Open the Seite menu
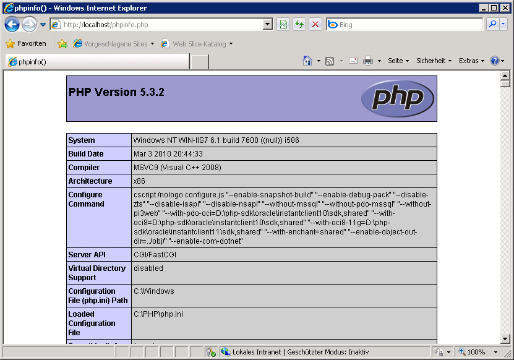This screenshot has width=514, height=360. (x=398, y=61)
